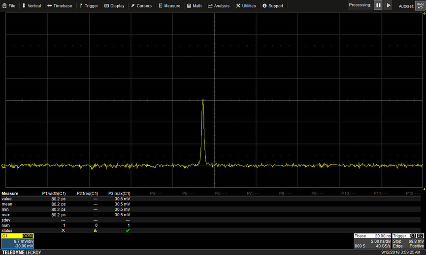Open the Vertical menu

coord(32,6)
